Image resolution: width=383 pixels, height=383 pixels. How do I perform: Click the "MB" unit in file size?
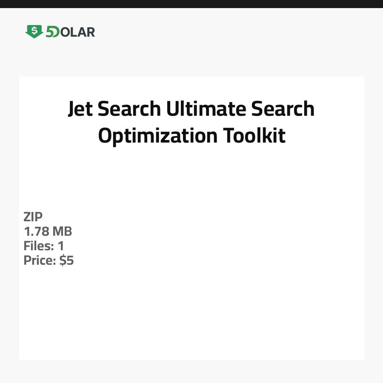(62, 232)
